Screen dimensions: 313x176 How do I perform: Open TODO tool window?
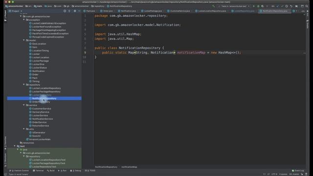click(x=90, y=171)
